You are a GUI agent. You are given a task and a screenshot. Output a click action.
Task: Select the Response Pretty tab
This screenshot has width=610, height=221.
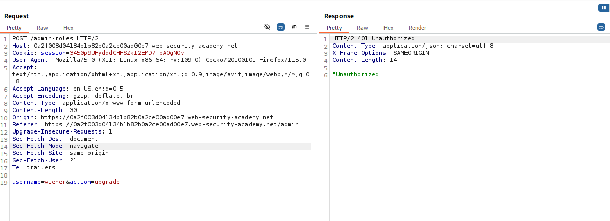tap(334, 28)
